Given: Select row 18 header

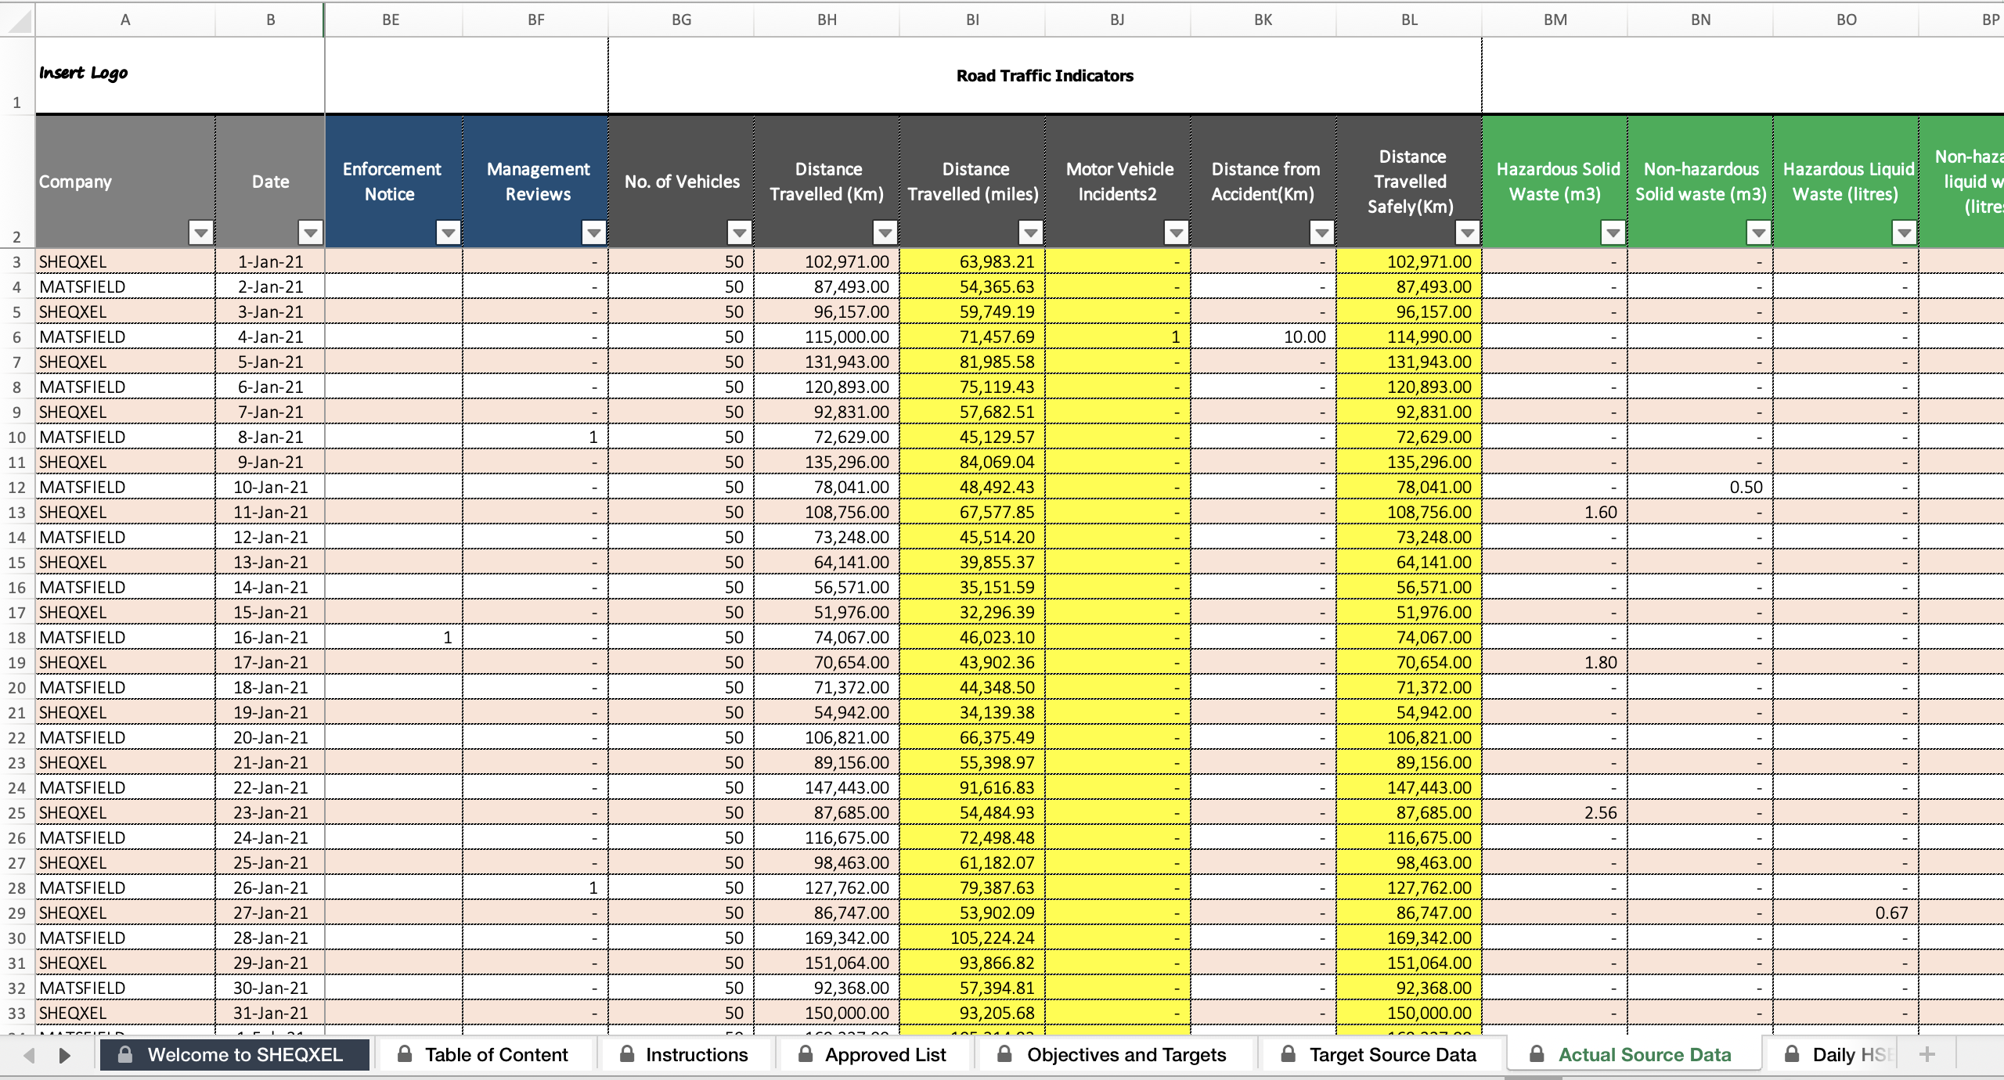Looking at the screenshot, I should (17, 638).
